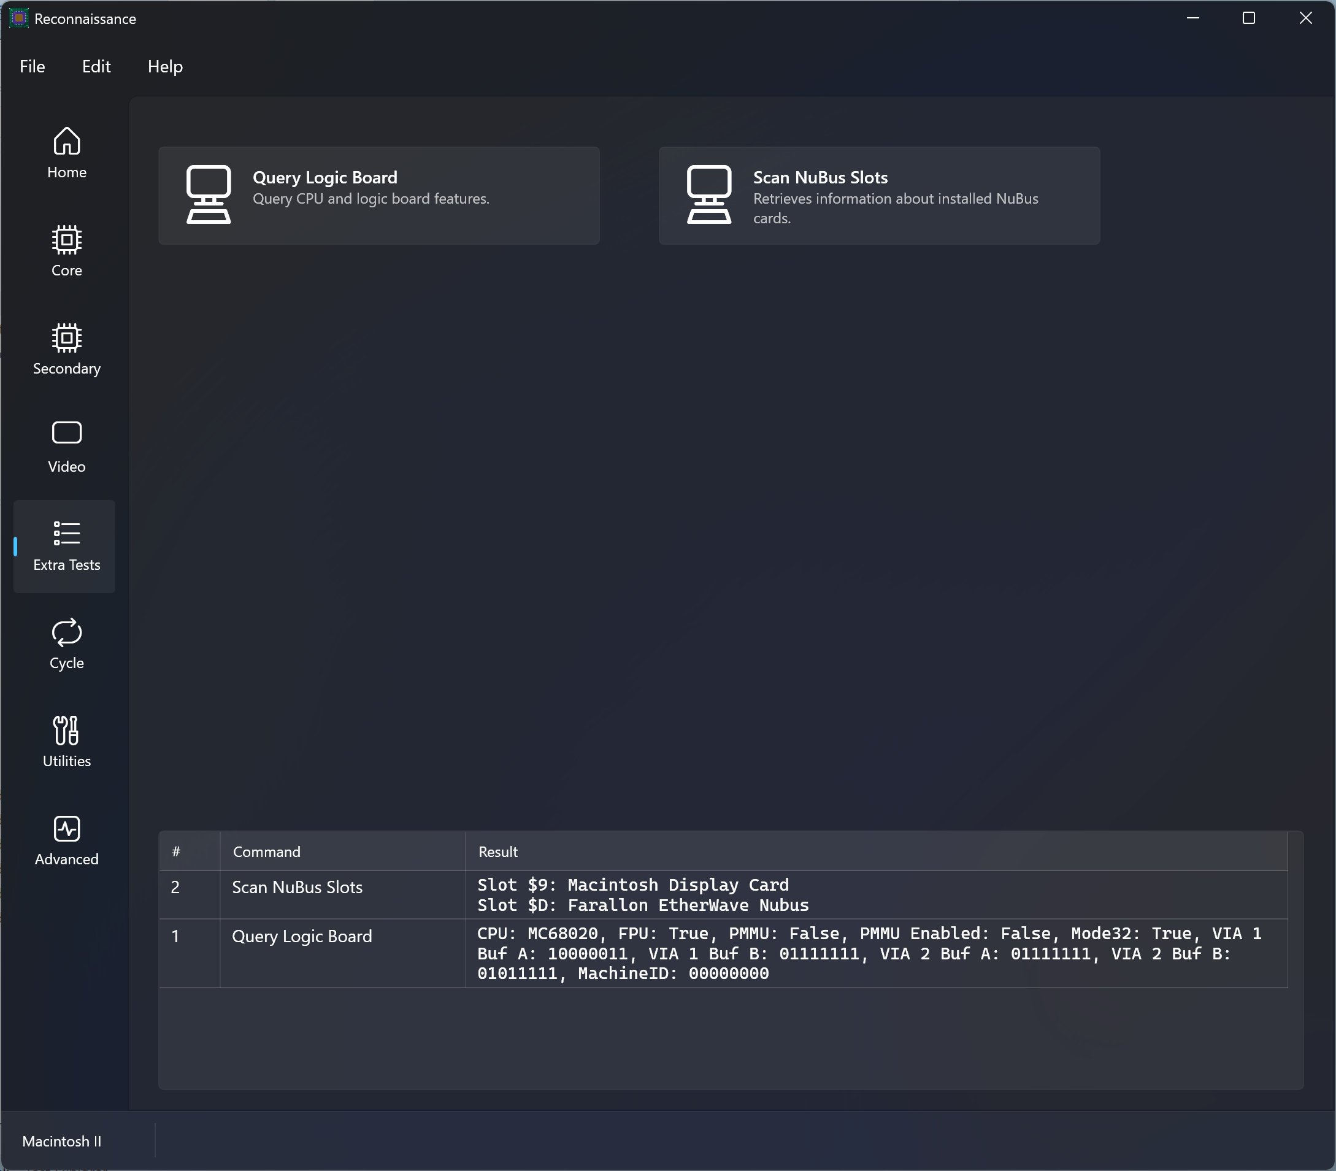This screenshot has height=1171, width=1336.
Task: Open the File menu
Action: pos(32,67)
